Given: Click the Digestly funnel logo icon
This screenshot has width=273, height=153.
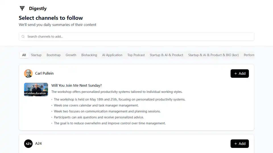Looking at the screenshot, I should click(22, 8).
